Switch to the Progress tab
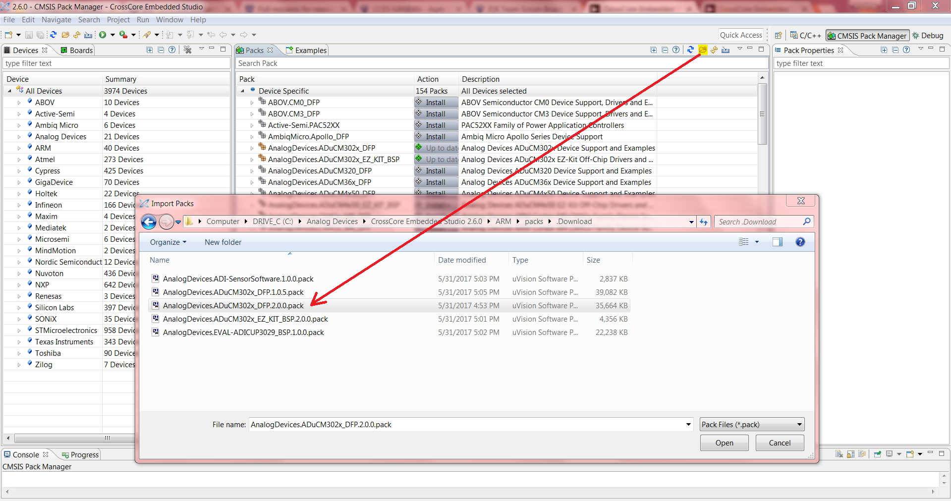 [x=80, y=454]
